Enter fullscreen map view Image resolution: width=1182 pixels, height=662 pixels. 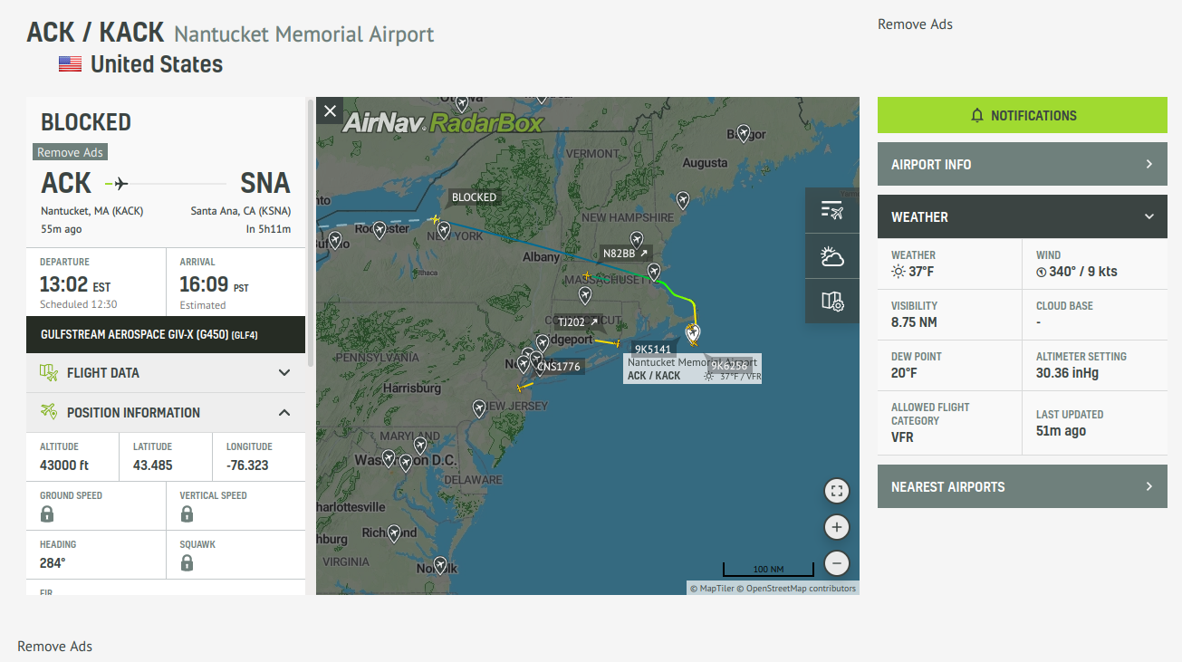pyautogui.click(x=837, y=492)
